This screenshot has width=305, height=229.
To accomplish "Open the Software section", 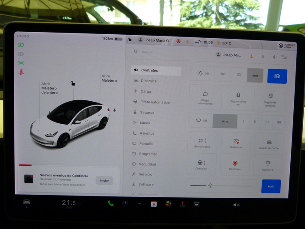I will 143,184.
